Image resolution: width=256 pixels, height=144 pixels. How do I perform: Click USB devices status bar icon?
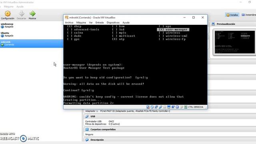tap(161, 107)
